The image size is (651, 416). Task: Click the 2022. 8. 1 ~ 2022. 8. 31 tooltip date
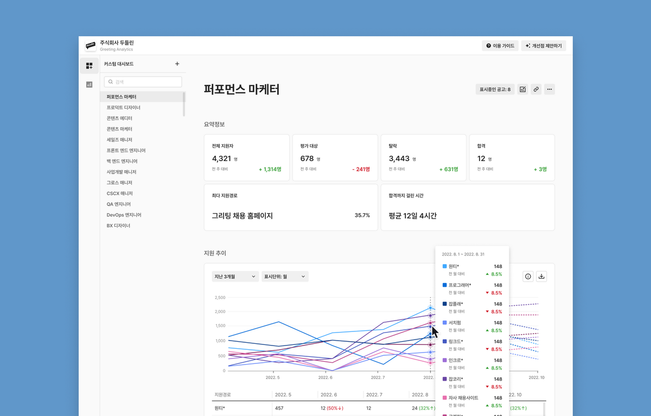[462, 254]
